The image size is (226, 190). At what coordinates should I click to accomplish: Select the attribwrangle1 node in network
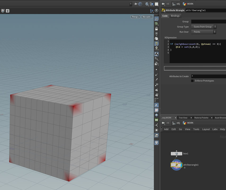pos(176,165)
